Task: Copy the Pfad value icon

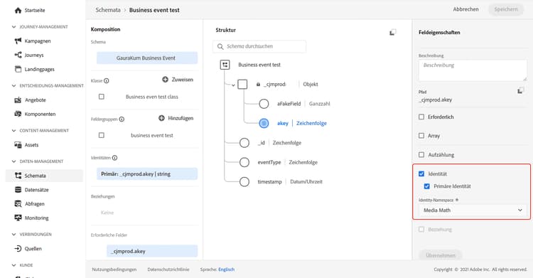Action: coord(520,90)
